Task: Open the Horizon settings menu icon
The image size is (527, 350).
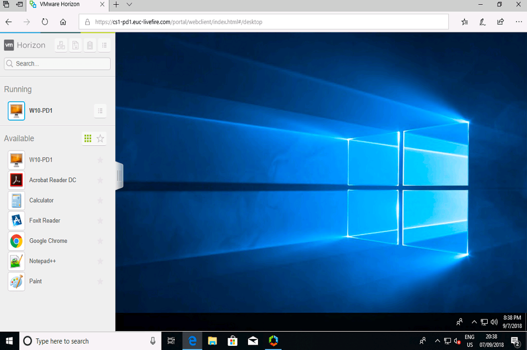Action: click(x=104, y=45)
